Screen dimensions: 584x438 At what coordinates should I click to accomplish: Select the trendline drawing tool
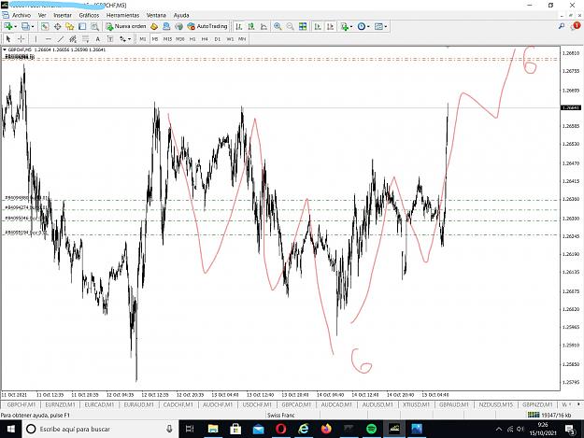(x=61, y=39)
